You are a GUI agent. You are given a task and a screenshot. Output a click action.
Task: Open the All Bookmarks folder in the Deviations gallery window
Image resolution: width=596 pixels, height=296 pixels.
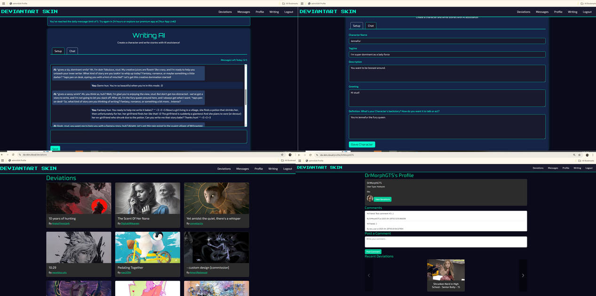click(289, 160)
